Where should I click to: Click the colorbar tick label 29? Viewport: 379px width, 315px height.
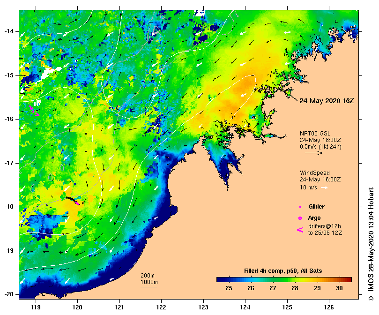coord(317,288)
